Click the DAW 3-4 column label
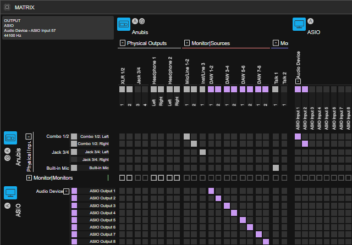This screenshot has height=245, width=352. pos(227,75)
